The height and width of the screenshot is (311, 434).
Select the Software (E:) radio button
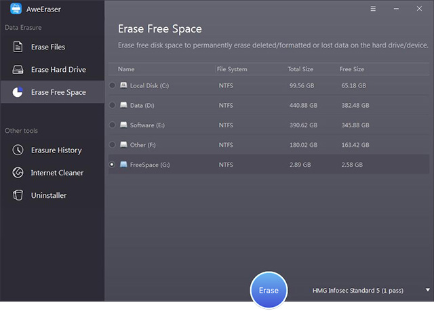(112, 125)
